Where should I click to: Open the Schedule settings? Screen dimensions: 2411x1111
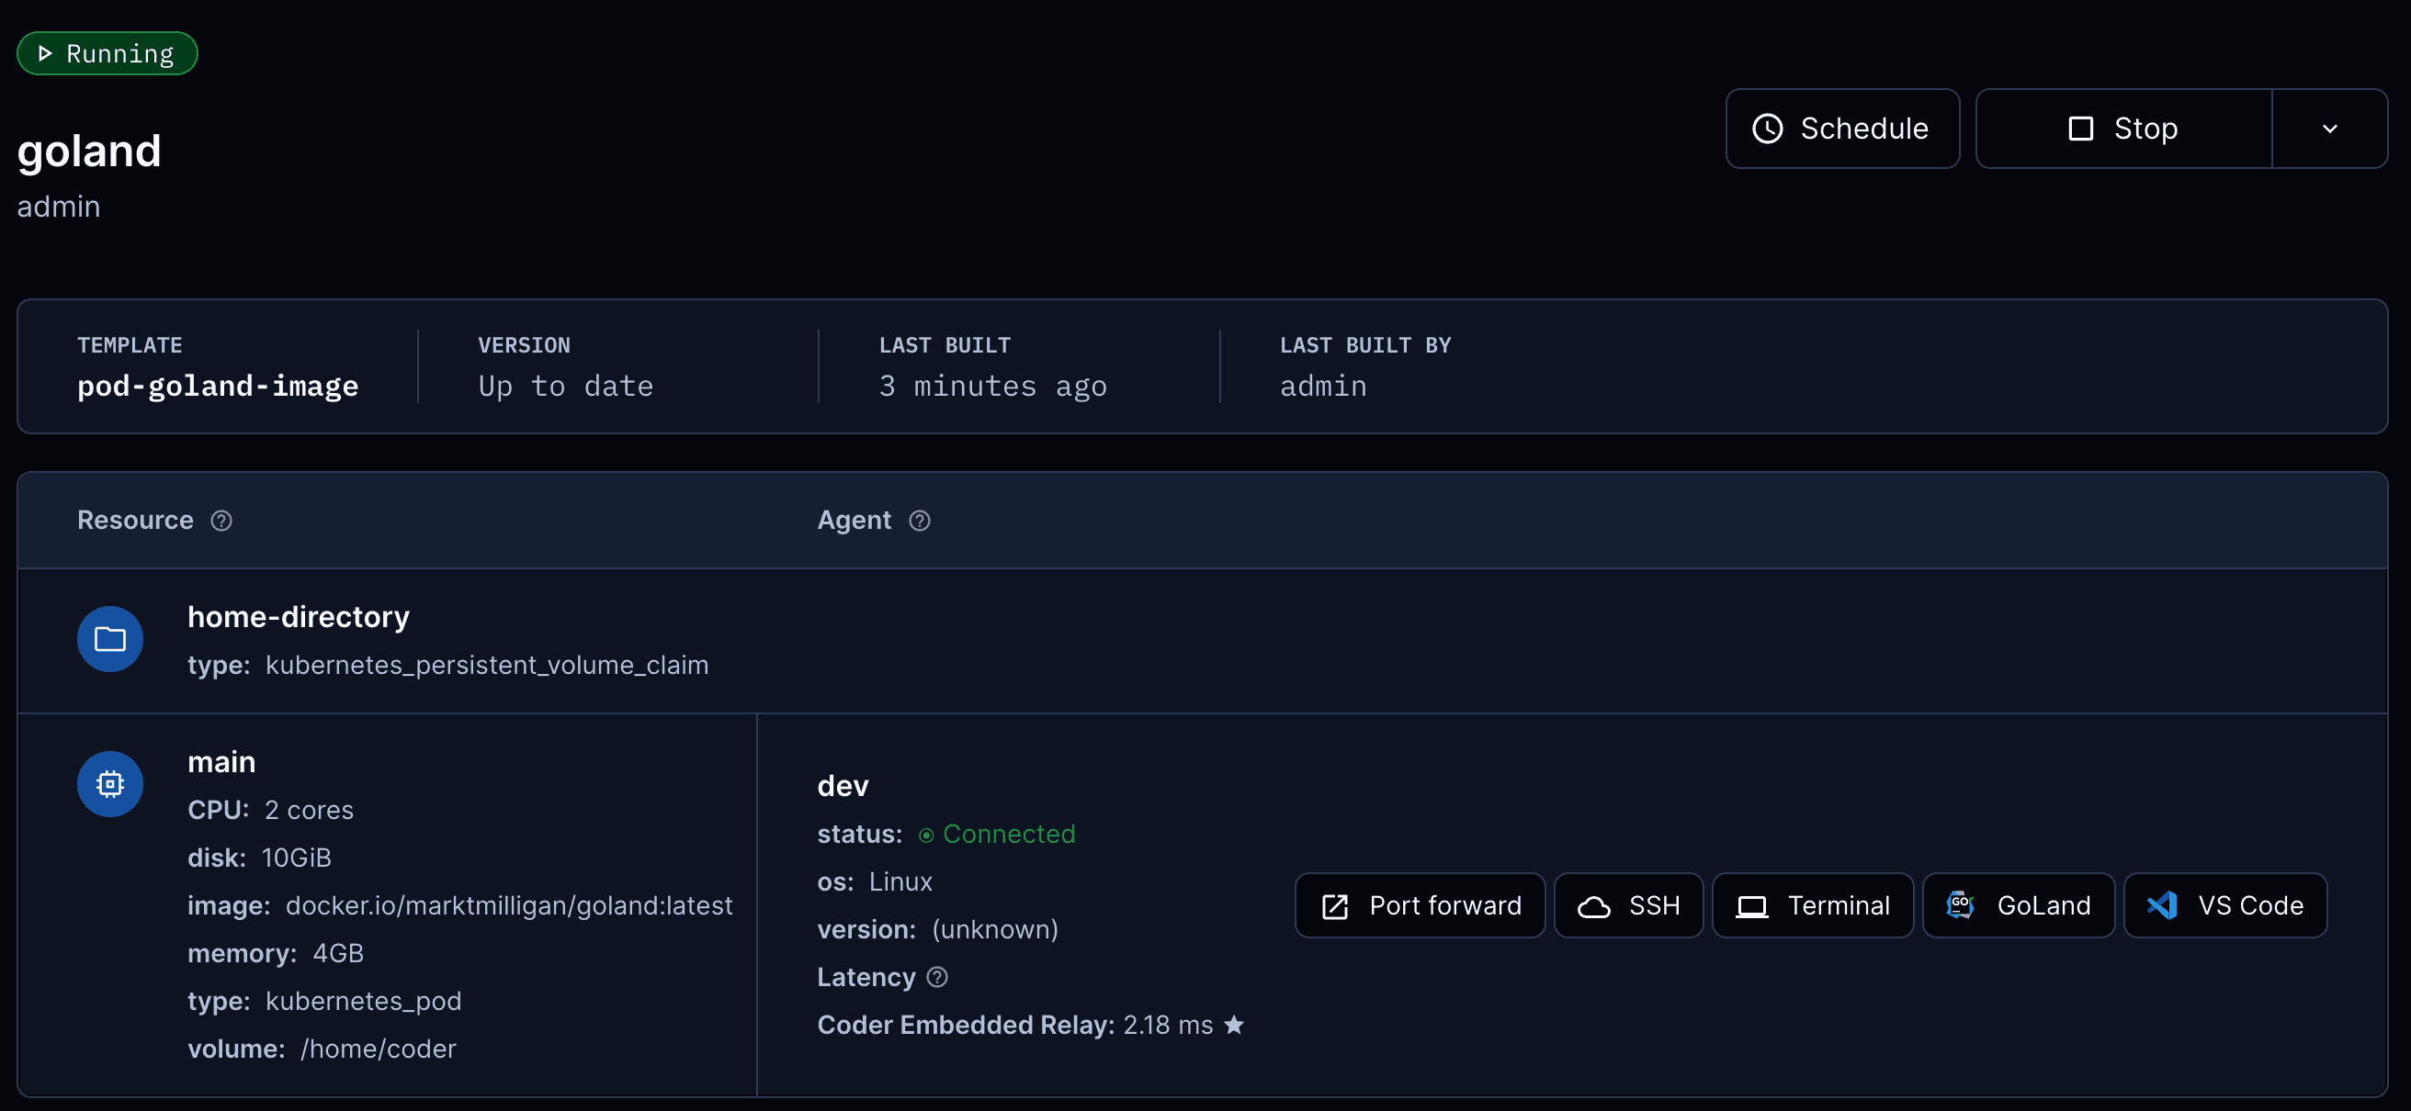tap(1841, 129)
